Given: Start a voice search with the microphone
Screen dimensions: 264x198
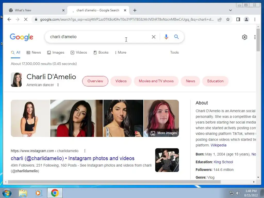Looking at the screenshot, I should click(166, 37).
